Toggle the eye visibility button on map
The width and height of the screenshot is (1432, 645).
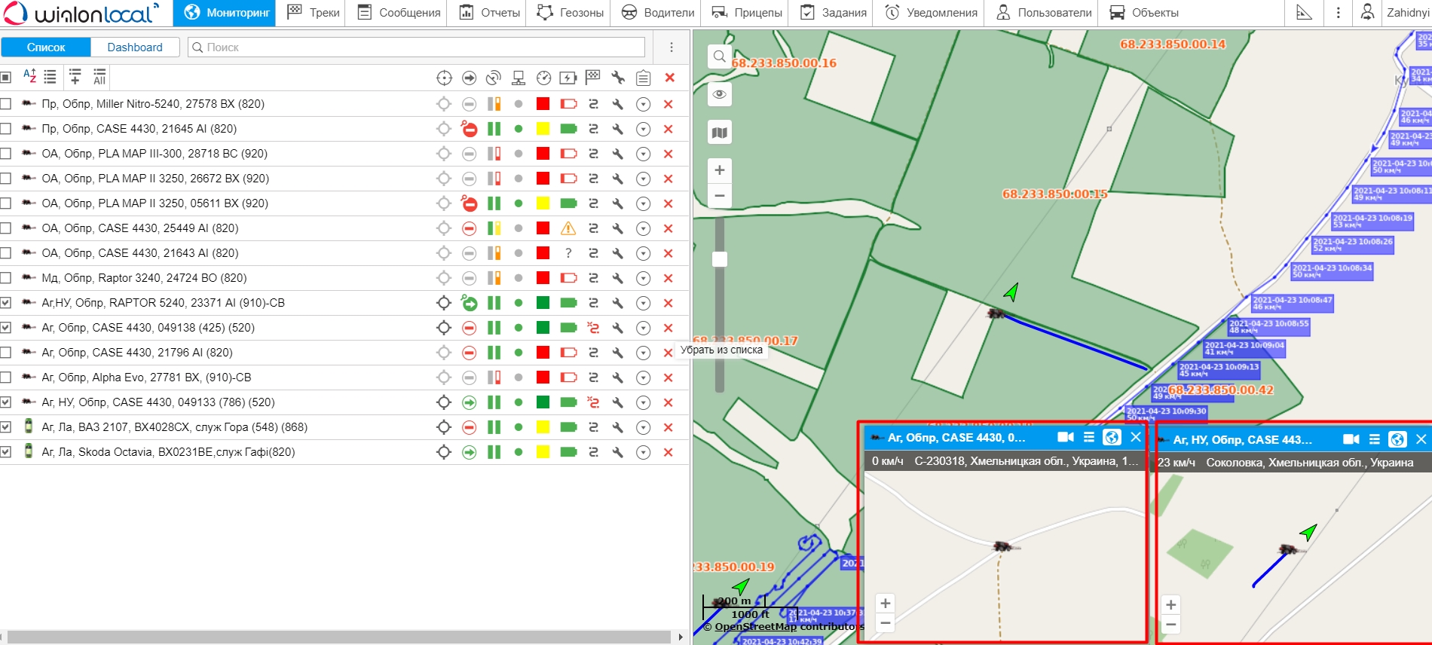point(720,94)
